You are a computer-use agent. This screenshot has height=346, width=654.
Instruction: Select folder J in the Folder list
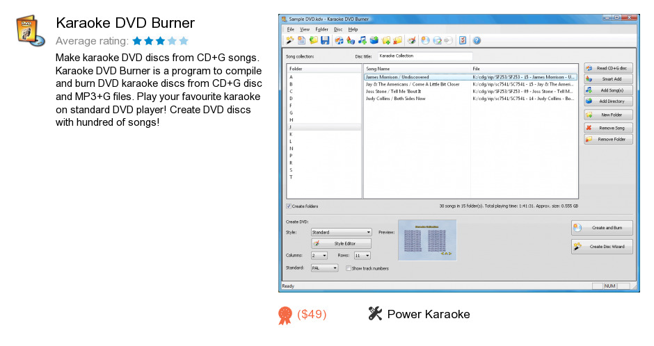[x=324, y=127]
